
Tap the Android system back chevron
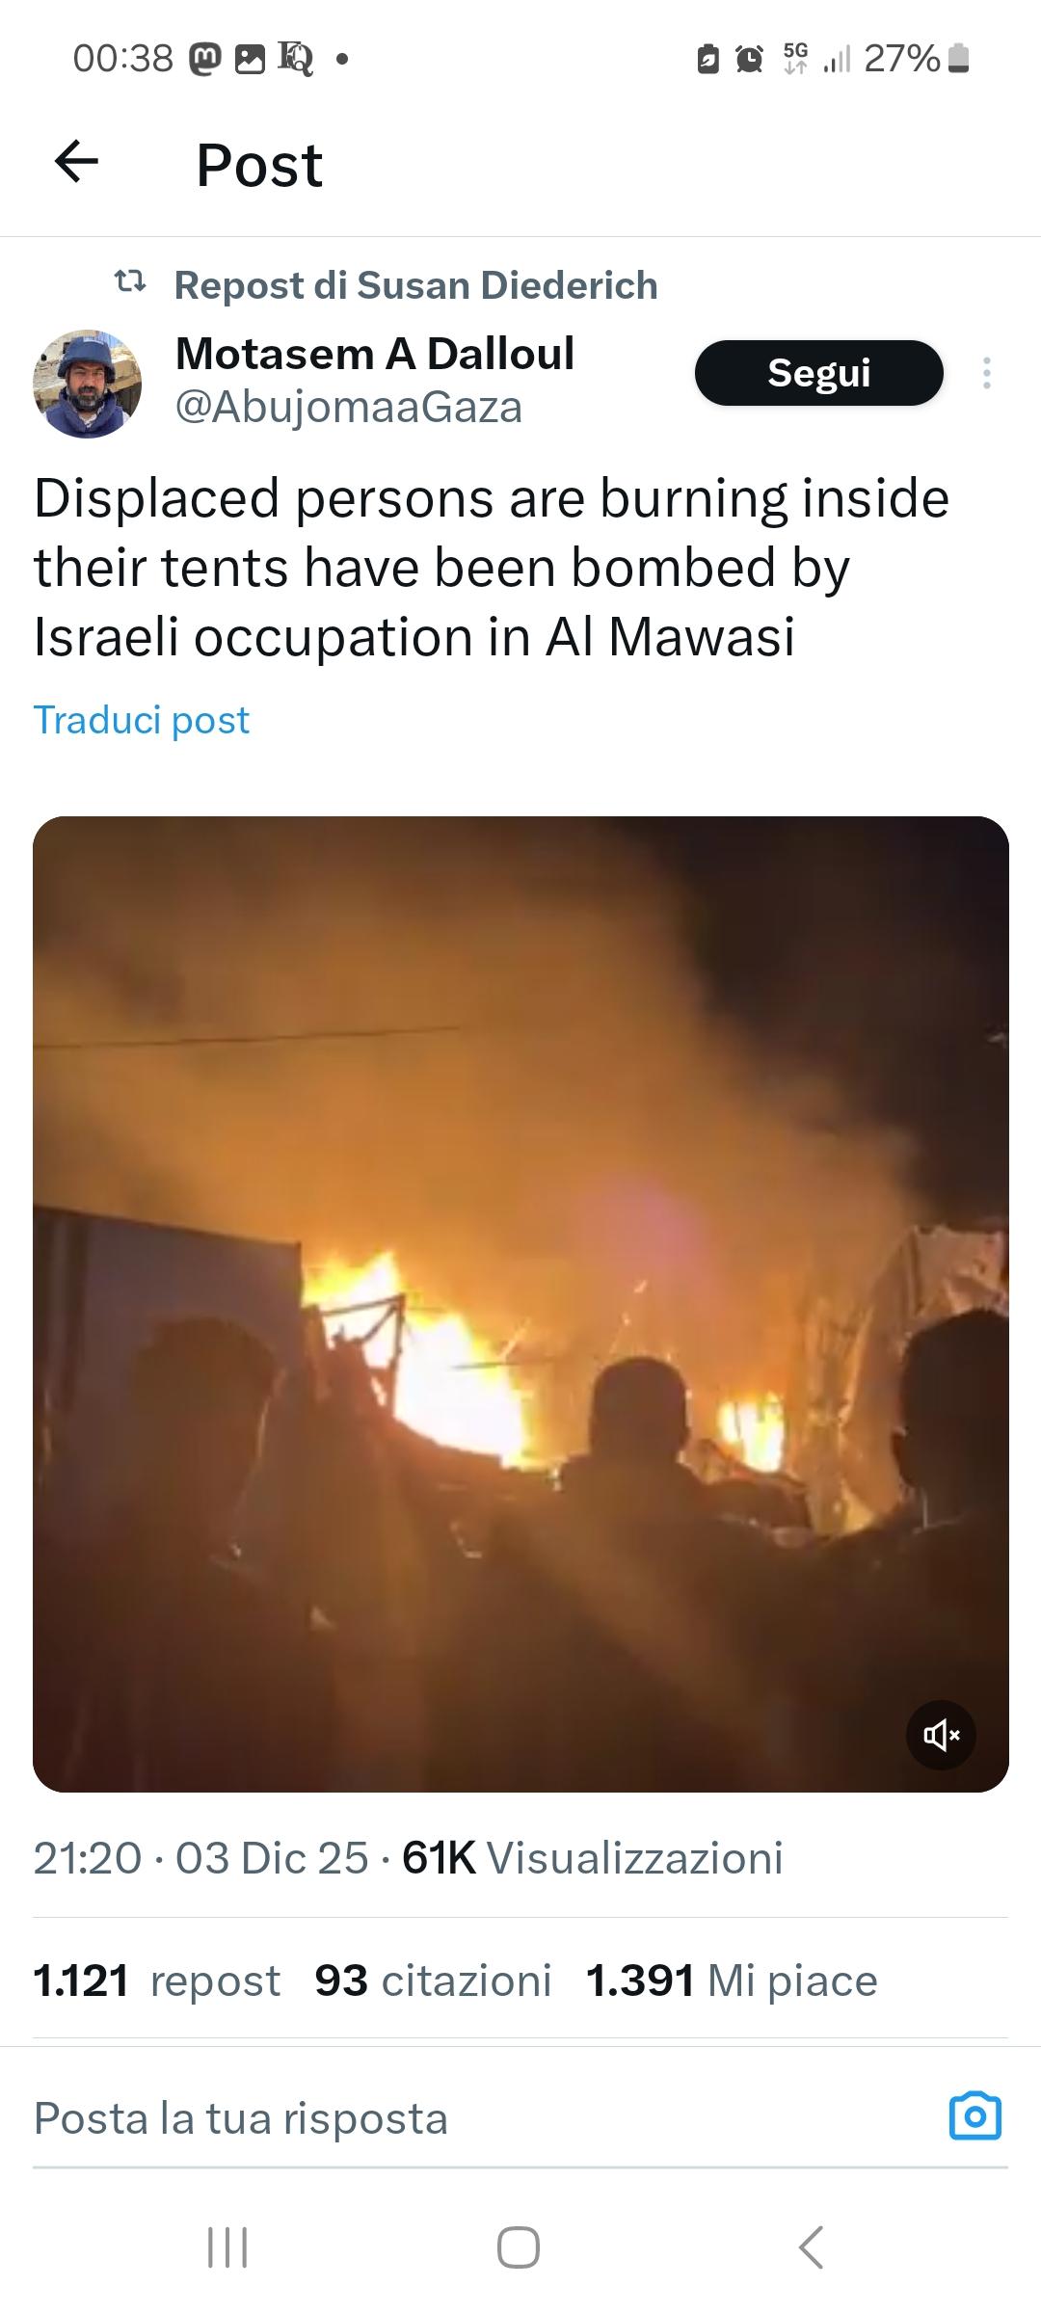(x=812, y=2247)
